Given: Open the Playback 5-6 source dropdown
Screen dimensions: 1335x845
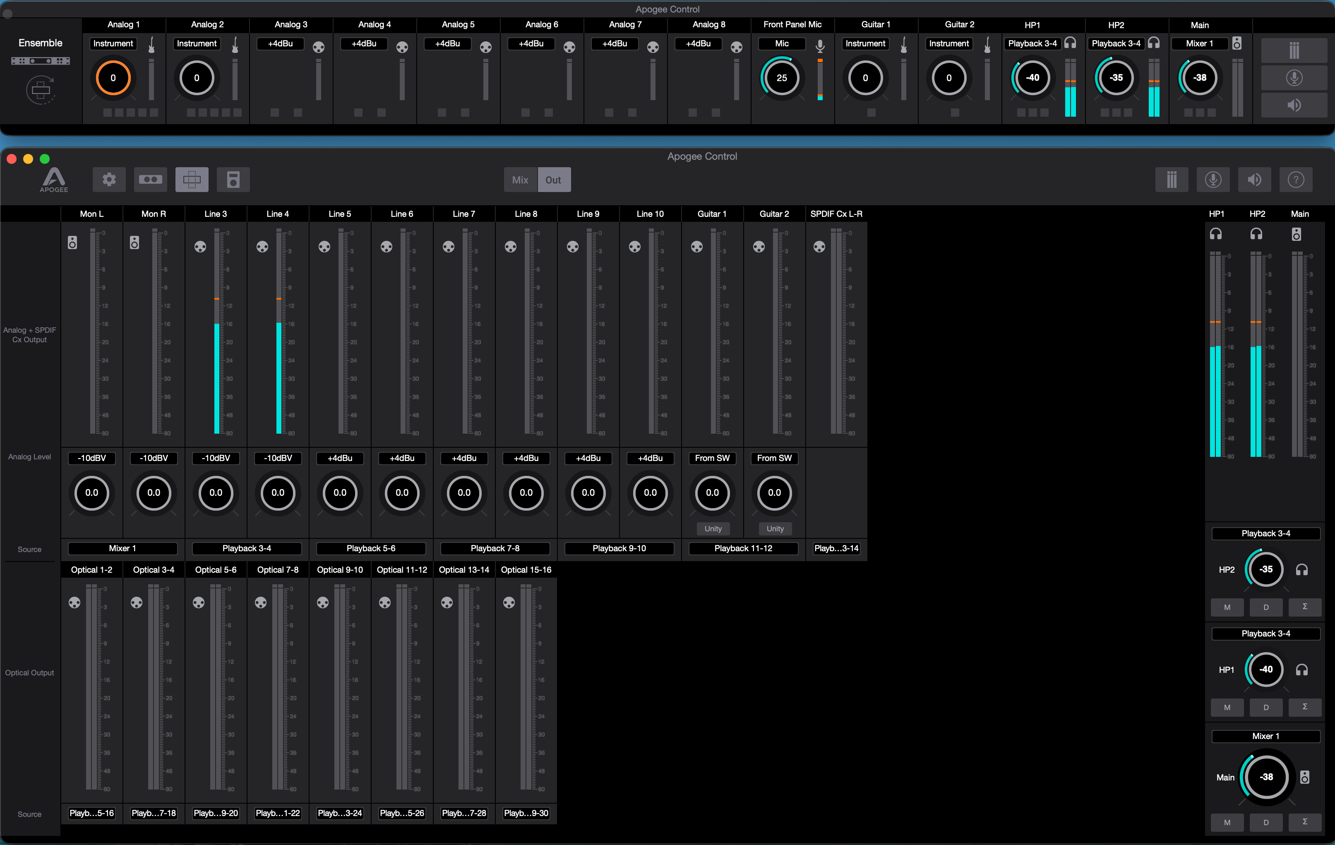Looking at the screenshot, I should point(371,548).
